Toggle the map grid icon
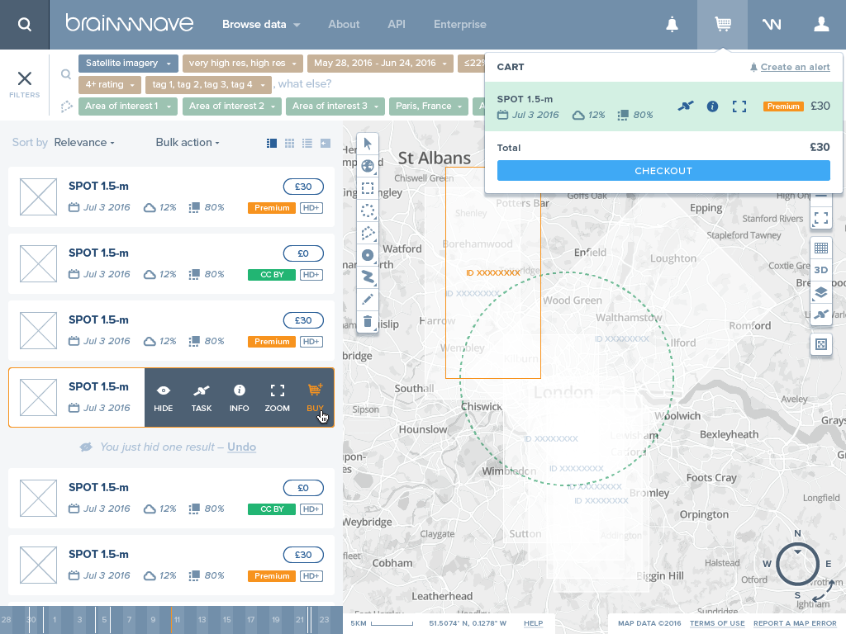 (820, 248)
